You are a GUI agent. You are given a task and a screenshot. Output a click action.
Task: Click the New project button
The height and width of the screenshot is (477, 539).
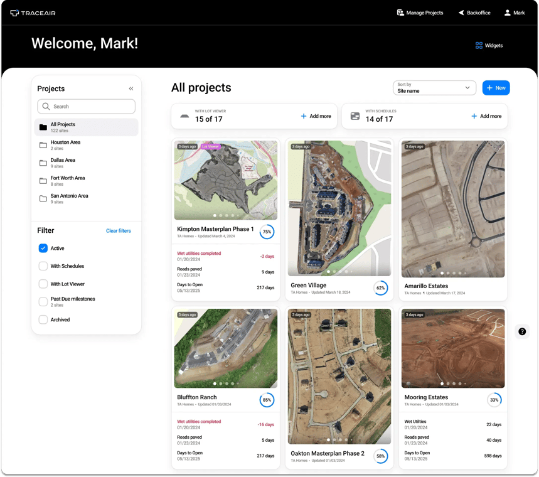coord(496,88)
